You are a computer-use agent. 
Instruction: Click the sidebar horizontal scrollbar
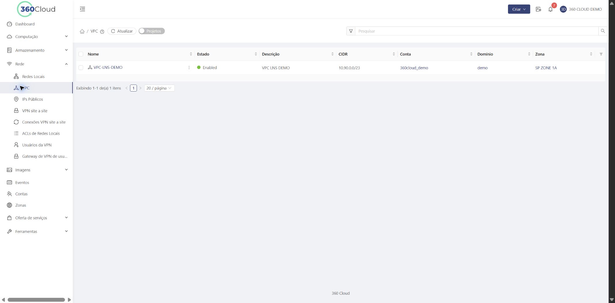pyautogui.click(x=36, y=300)
